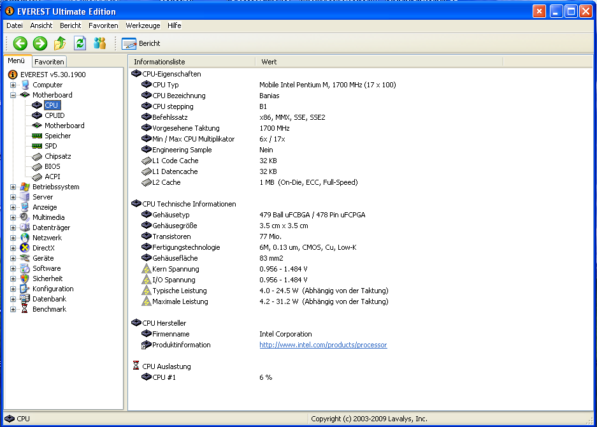This screenshot has height=427, width=597.
Task: Open the Favoriten menu in menu bar
Action: click(x=103, y=25)
